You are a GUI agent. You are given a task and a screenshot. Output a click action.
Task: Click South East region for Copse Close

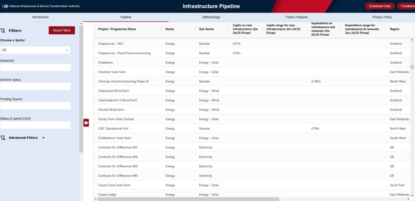coord(397,185)
